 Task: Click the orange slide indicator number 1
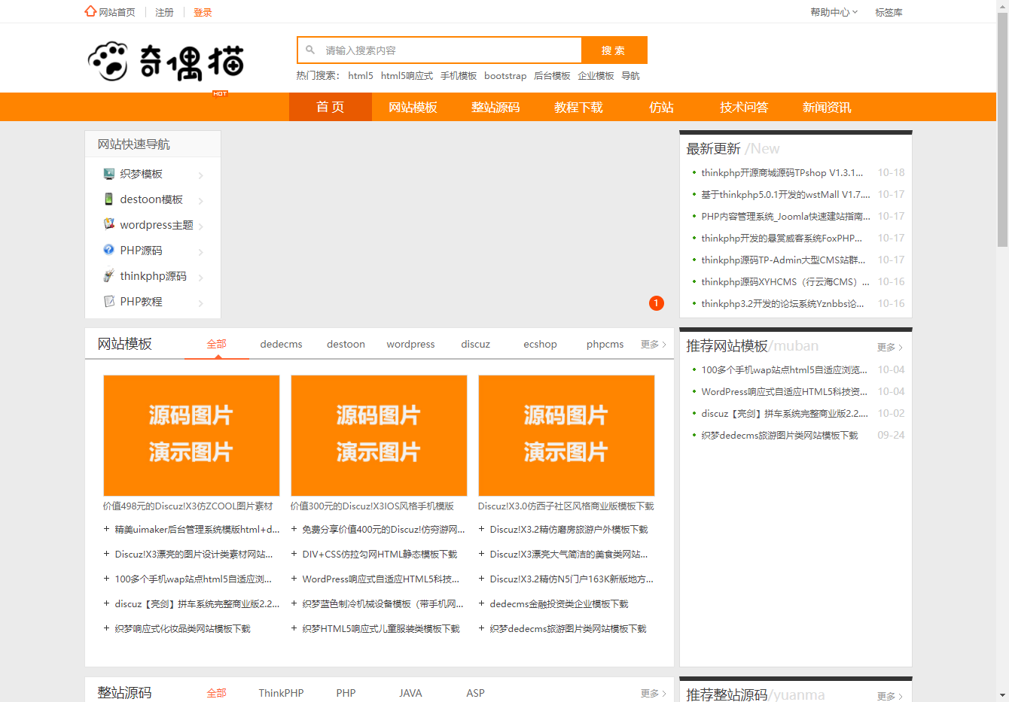coord(657,303)
